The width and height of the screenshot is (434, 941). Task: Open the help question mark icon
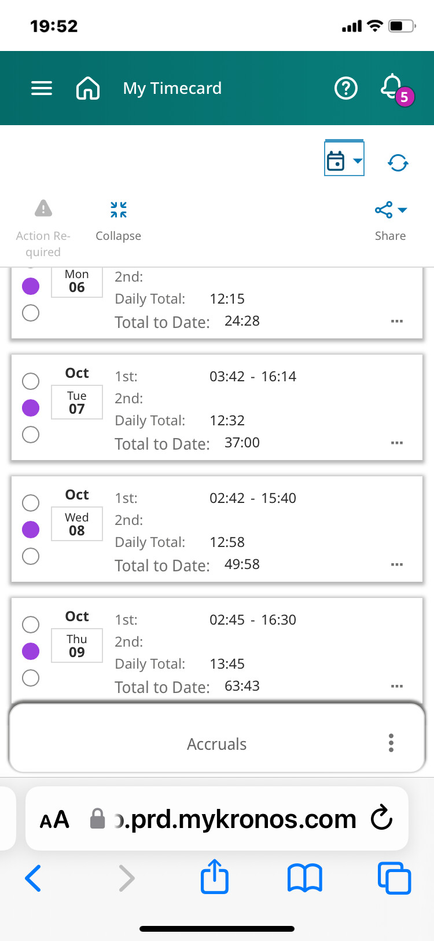[x=346, y=88]
